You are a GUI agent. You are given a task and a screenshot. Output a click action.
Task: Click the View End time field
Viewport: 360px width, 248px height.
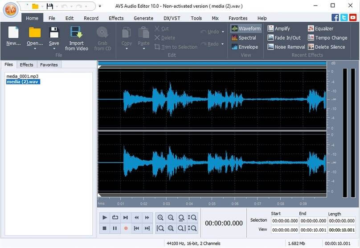313,230
